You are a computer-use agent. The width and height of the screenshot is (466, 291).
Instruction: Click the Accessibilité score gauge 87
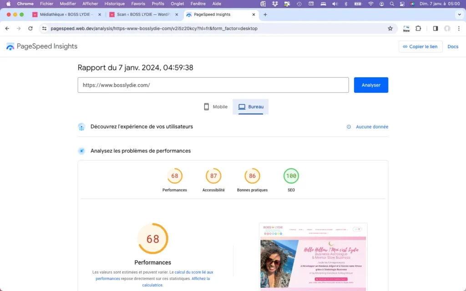[213, 176]
